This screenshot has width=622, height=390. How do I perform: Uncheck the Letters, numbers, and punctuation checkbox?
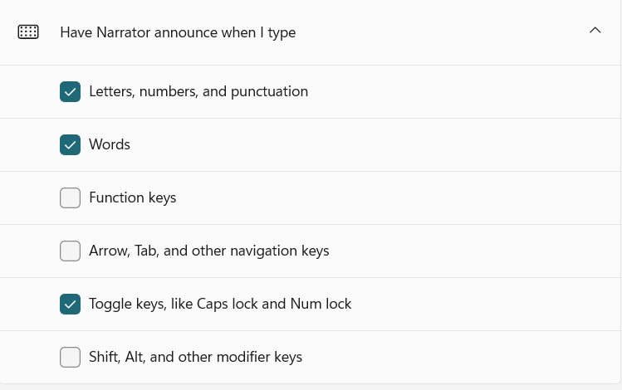tap(71, 91)
